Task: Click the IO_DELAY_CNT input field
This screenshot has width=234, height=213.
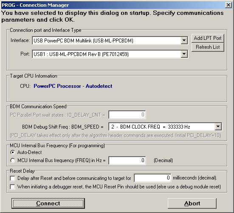Action: tap(127, 115)
